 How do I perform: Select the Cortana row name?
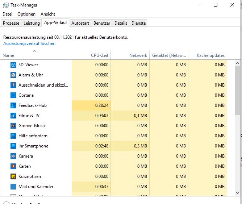click(26, 95)
